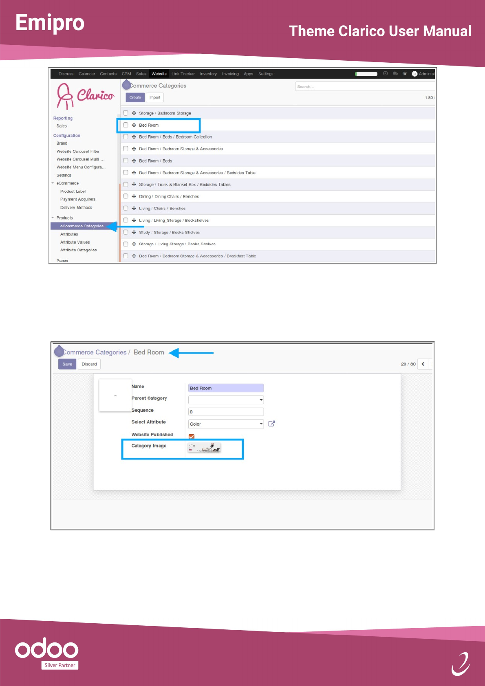The image size is (485, 686).
Task: Open the Website menu in top bar
Action: (159, 74)
